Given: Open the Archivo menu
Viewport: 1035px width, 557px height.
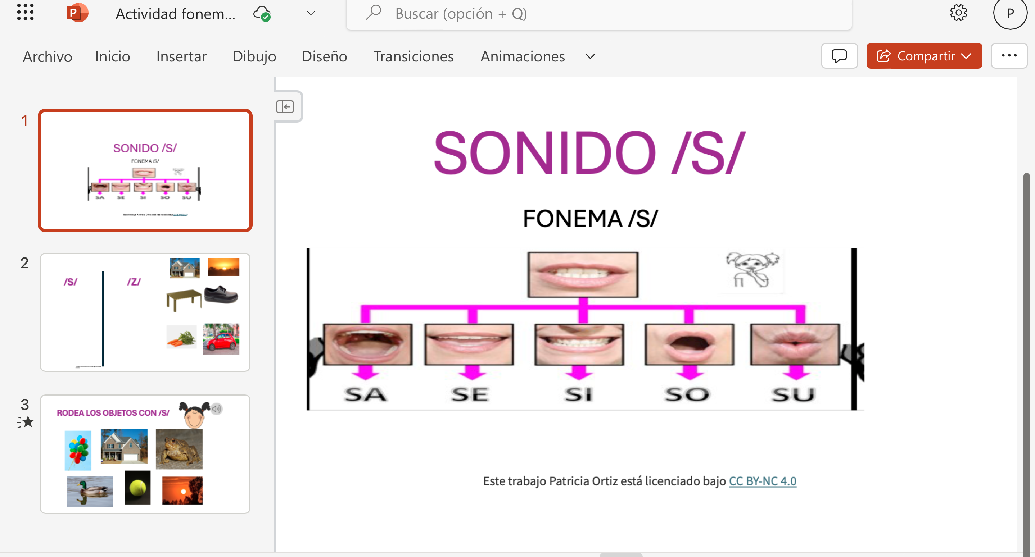Looking at the screenshot, I should 47,56.
